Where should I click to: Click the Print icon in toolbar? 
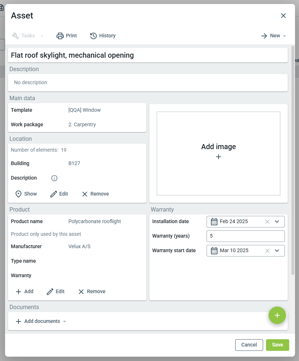(60, 36)
